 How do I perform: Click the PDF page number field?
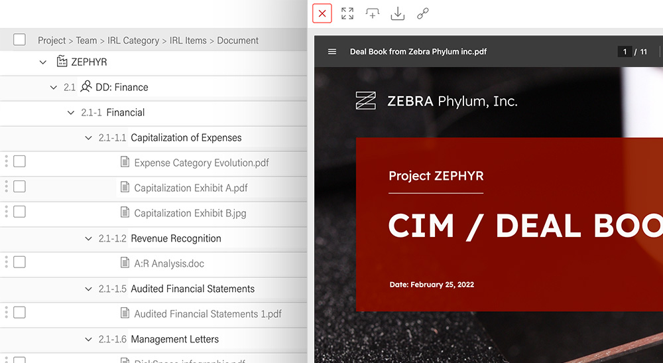tap(624, 52)
